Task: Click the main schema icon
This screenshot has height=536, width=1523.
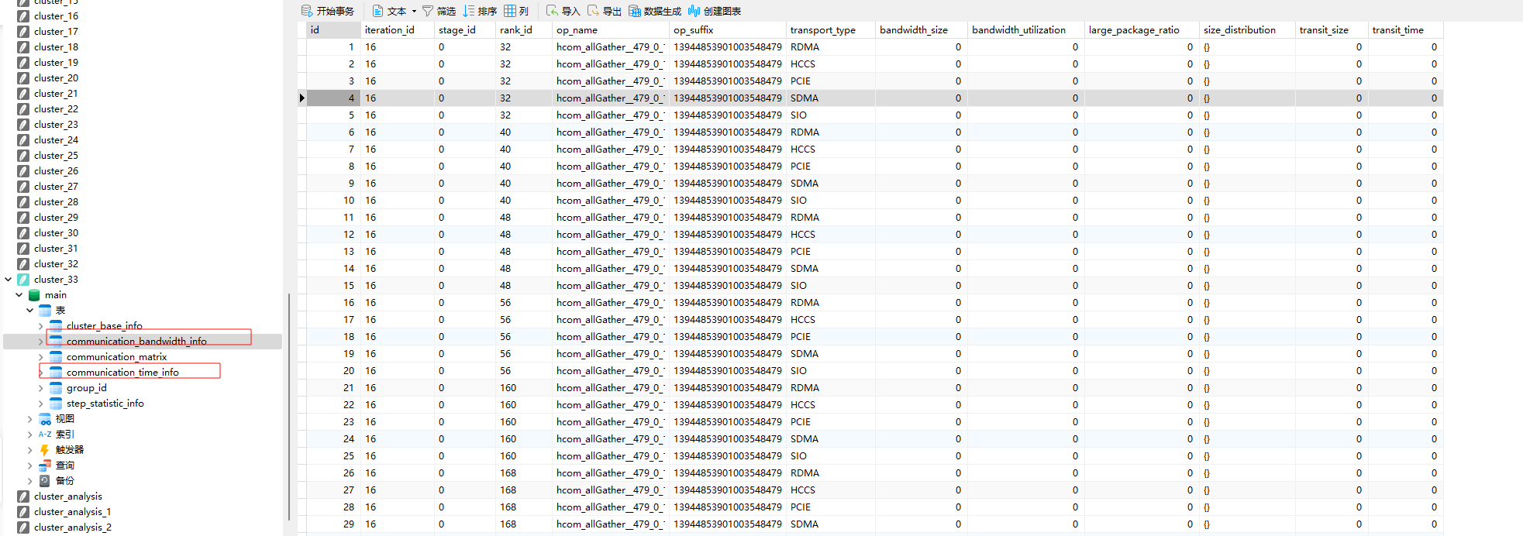Action: click(34, 295)
